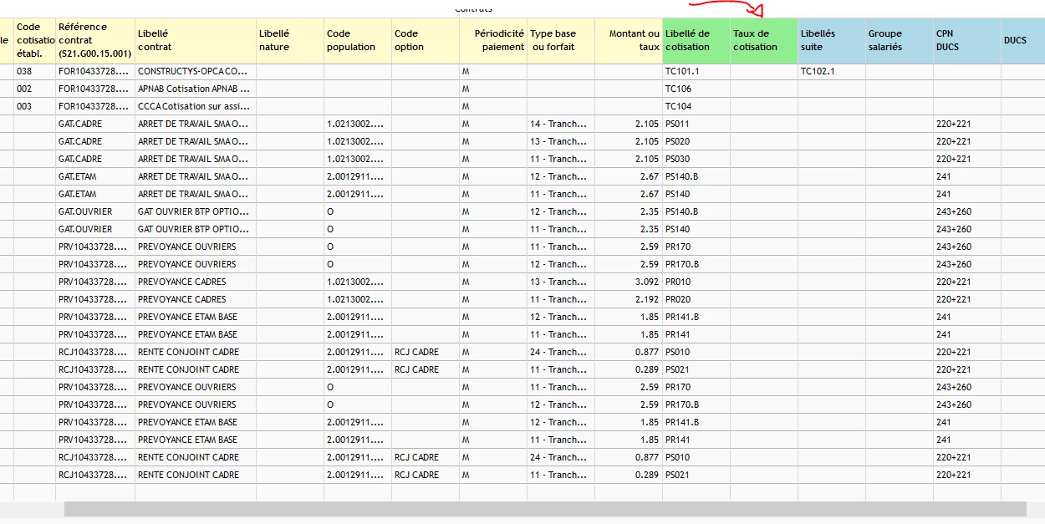
Task: Select the "PS140.B" cell in the GAT.ETAM row
Action: coord(696,177)
